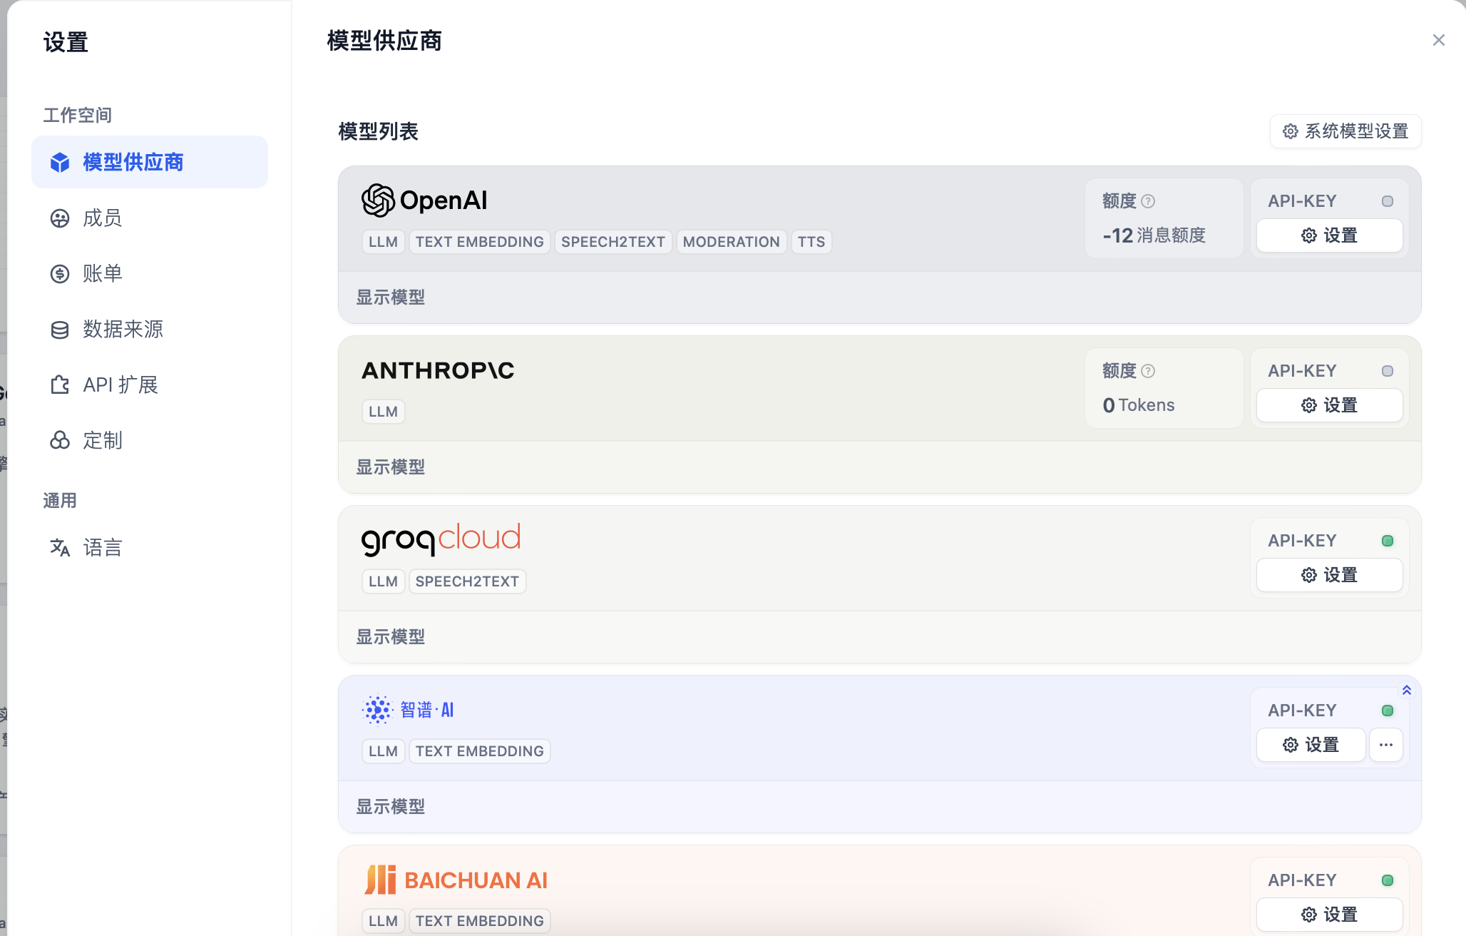Click the circles icon for 定制

click(60, 440)
